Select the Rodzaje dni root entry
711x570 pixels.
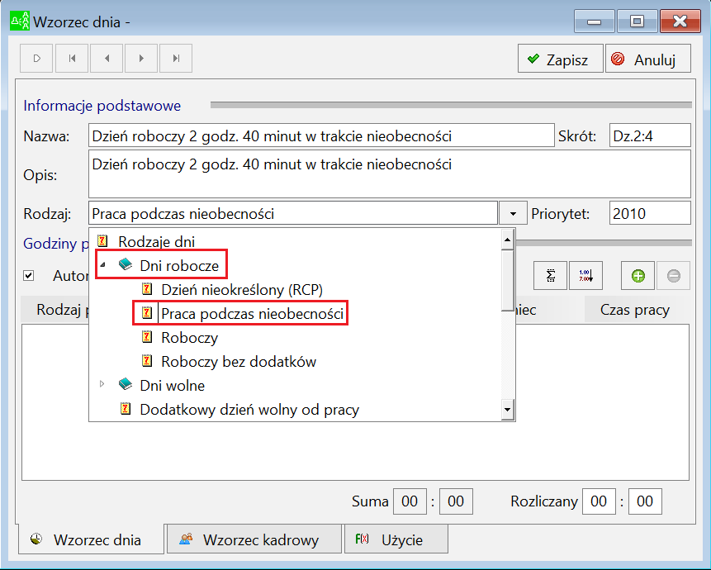156,242
